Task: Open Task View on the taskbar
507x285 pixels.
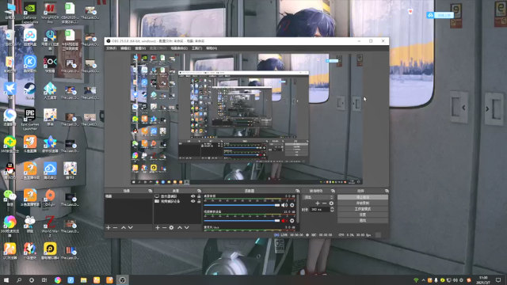Action: click(44, 280)
